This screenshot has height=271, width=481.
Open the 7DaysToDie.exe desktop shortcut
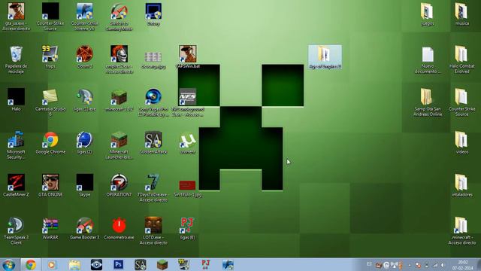point(153,188)
